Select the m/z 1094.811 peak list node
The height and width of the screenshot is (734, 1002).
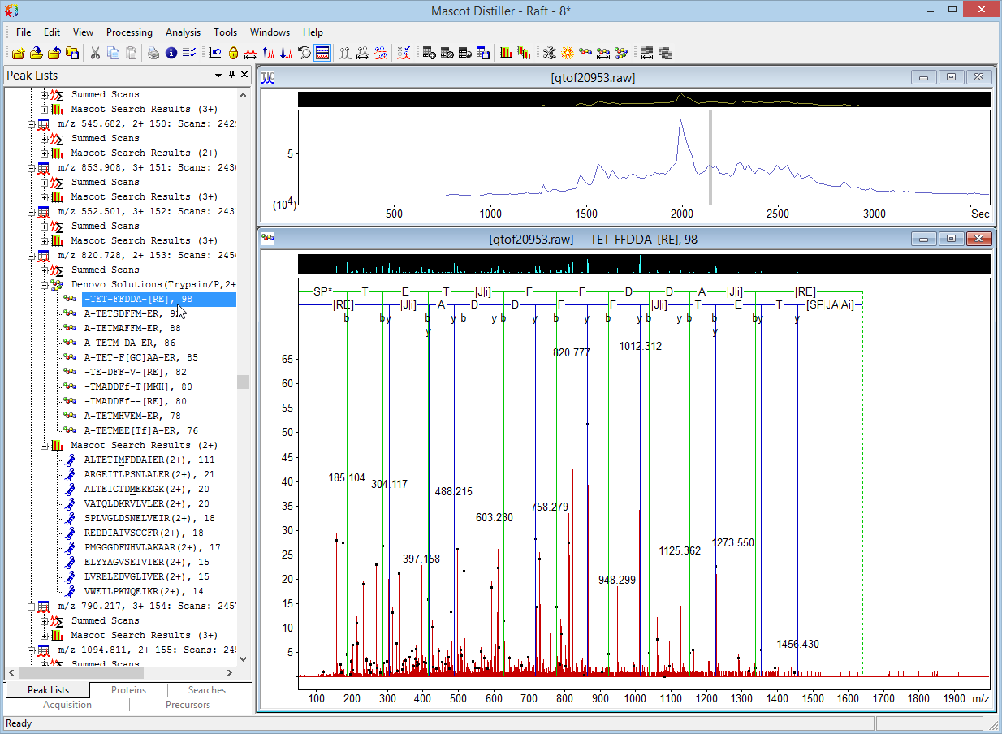tap(147, 650)
